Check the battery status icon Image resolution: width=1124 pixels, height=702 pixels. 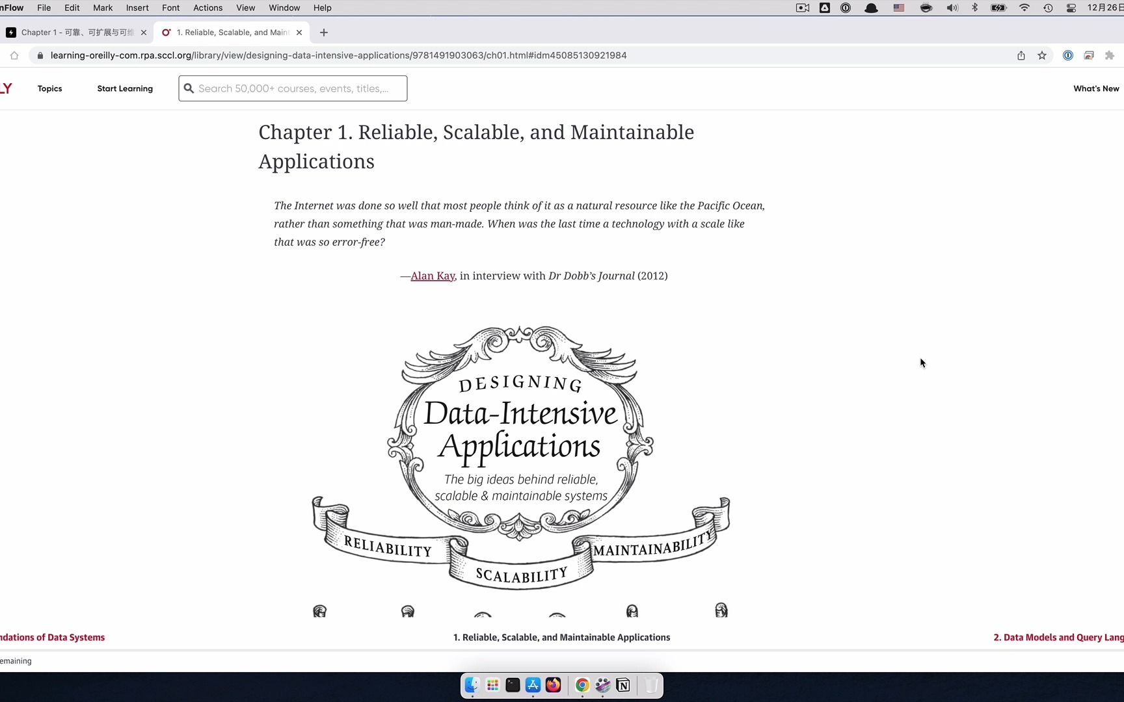[x=998, y=8]
